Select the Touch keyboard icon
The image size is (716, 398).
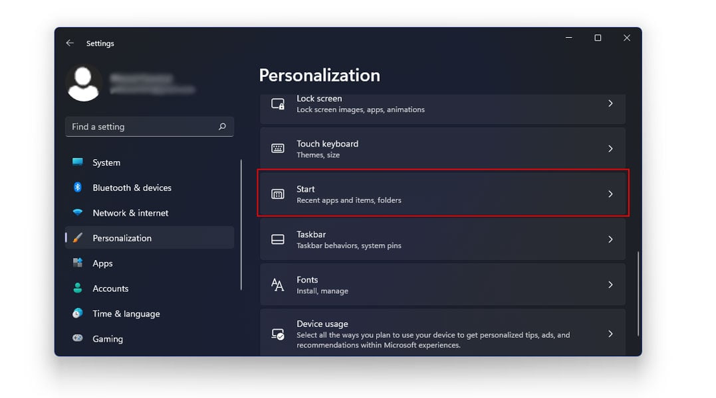[x=277, y=149]
